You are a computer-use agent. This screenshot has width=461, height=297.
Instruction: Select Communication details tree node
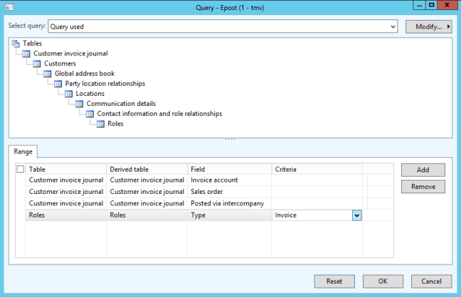coord(121,104)
